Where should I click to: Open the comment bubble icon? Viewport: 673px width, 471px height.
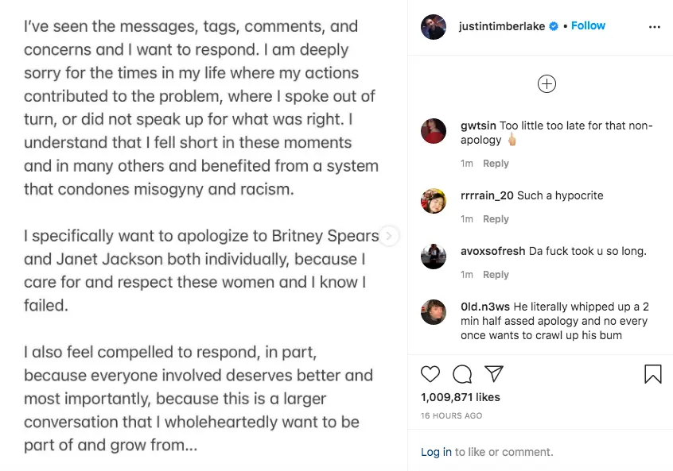(x=462, y=374)
